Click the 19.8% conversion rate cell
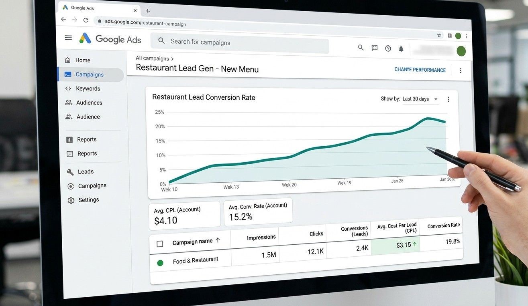The width and height of the screenshot is (528, 306). coord(441,242)
